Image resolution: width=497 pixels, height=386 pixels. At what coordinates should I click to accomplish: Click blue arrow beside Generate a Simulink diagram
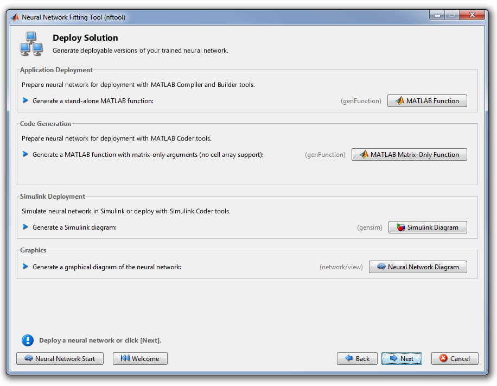point(26,227)
